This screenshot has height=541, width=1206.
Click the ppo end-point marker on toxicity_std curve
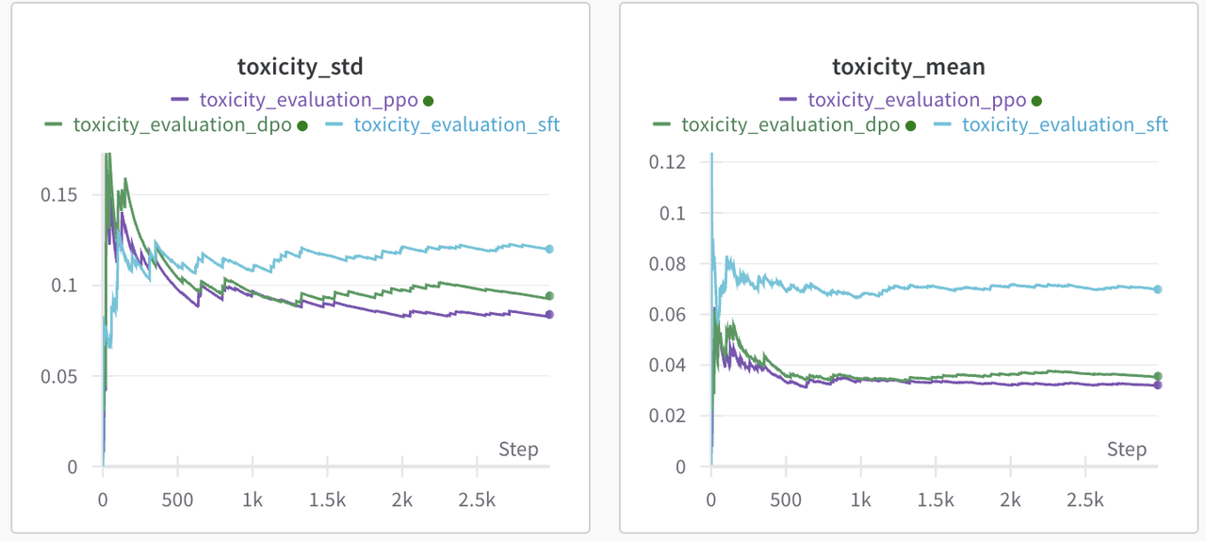[549, 315]
